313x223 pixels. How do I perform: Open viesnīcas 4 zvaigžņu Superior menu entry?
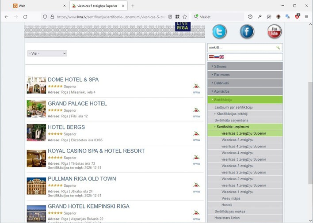pyautogui.click(x=245, y=147)
